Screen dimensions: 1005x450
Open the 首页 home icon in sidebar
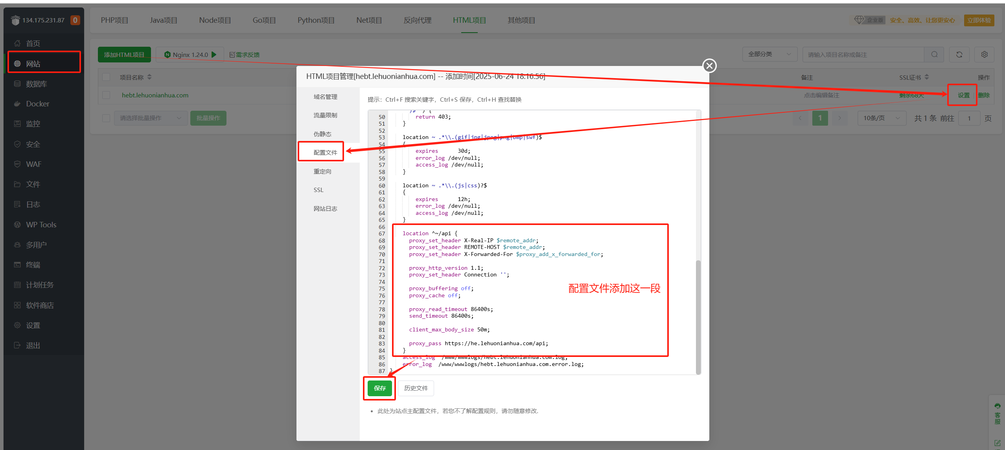(x=17, y=43)
